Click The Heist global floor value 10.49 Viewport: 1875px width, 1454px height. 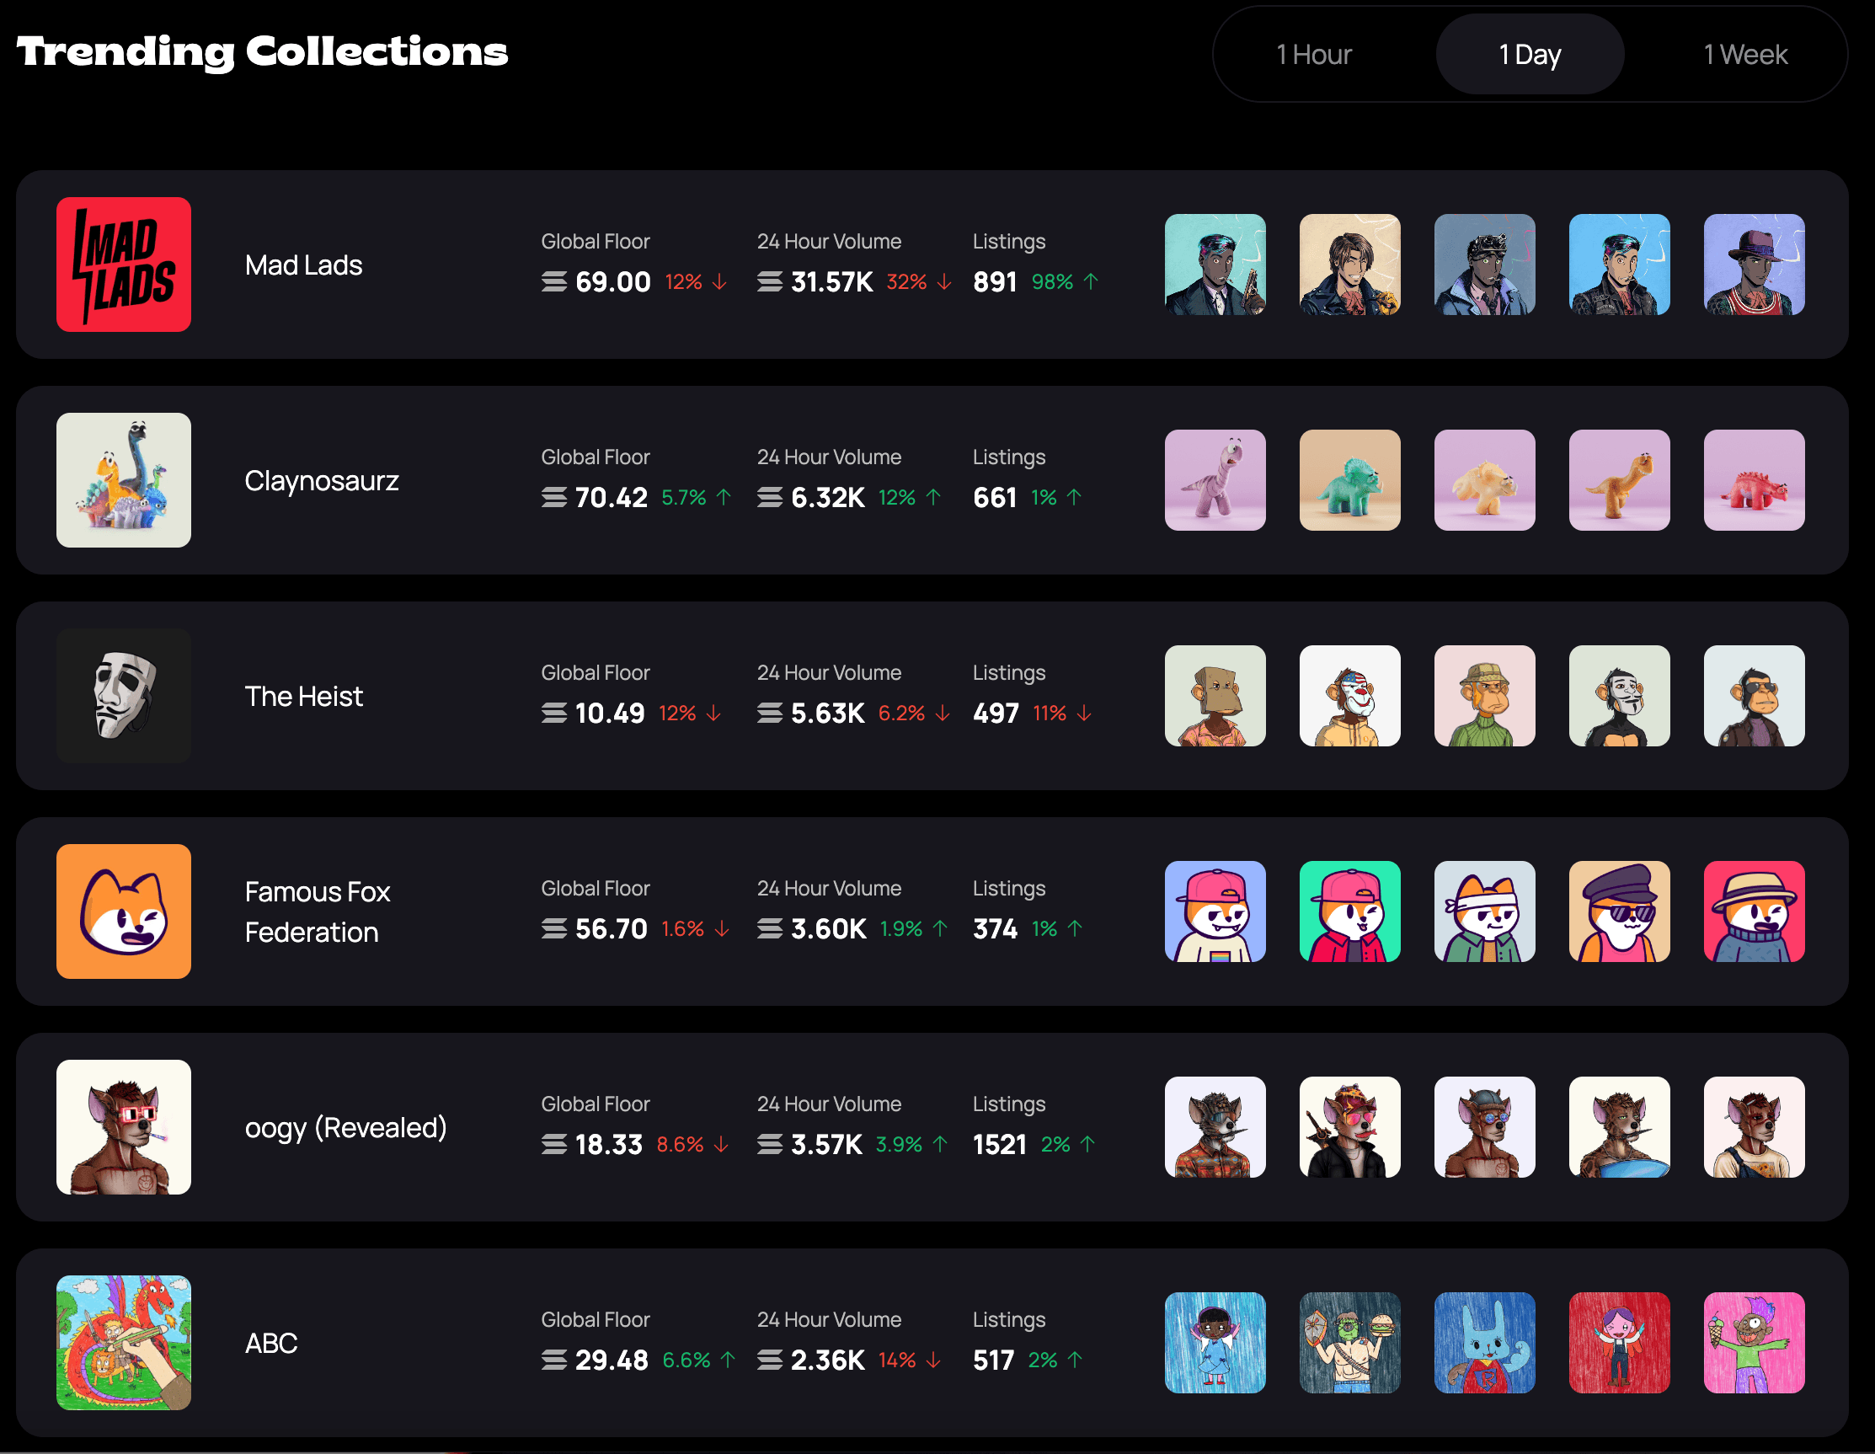point(610,713)
